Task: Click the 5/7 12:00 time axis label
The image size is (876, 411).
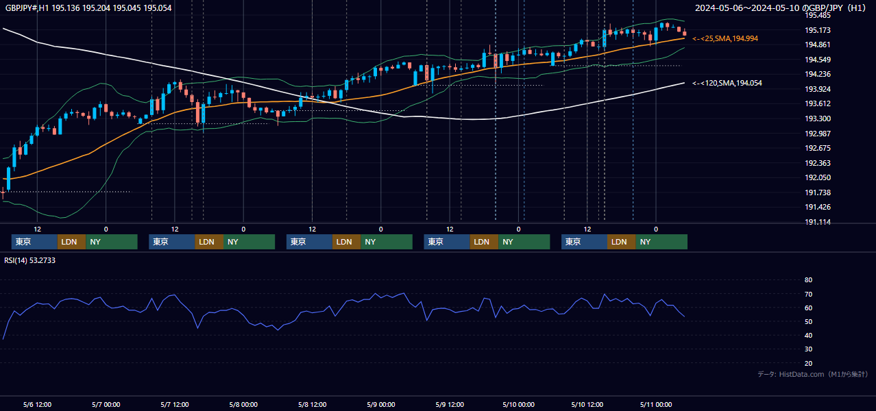Action: click(175, 404)
